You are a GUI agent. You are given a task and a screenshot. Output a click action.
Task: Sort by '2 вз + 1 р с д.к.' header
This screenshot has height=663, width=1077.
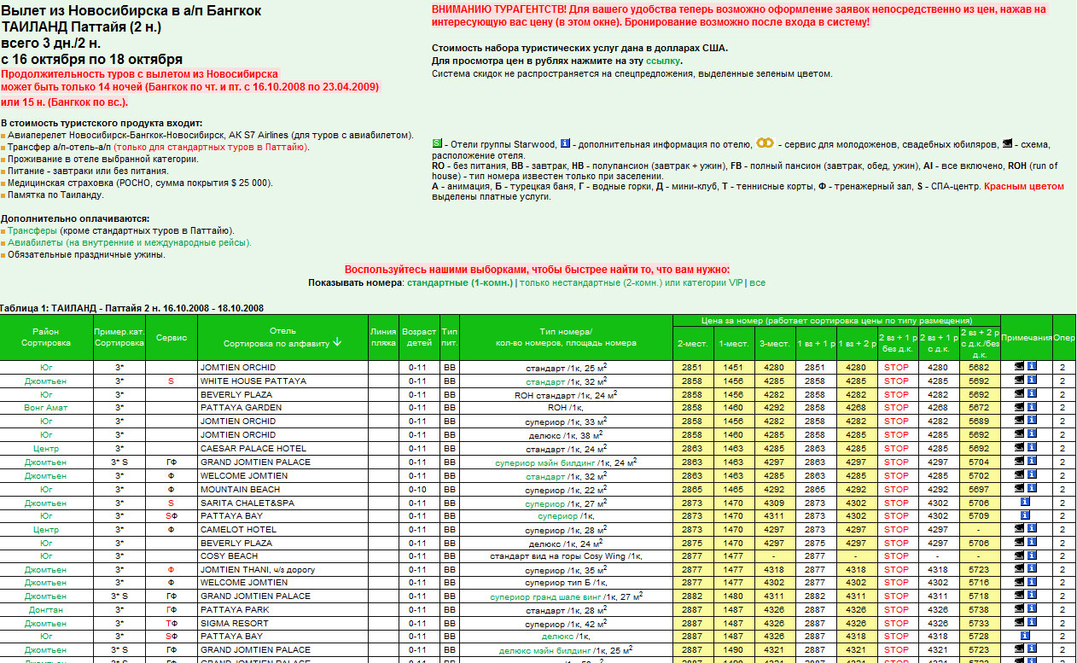[x=938, y=343]
